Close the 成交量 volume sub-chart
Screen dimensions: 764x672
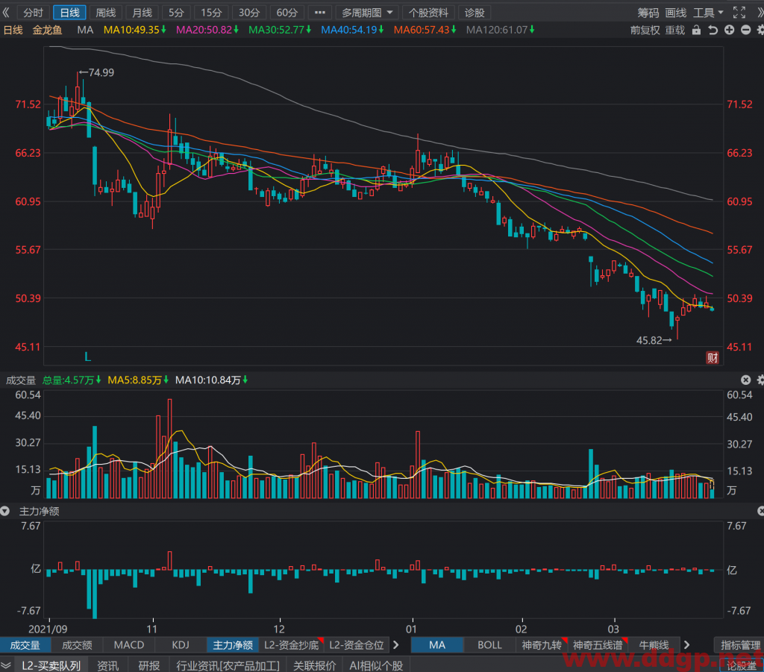coord(745,380)
